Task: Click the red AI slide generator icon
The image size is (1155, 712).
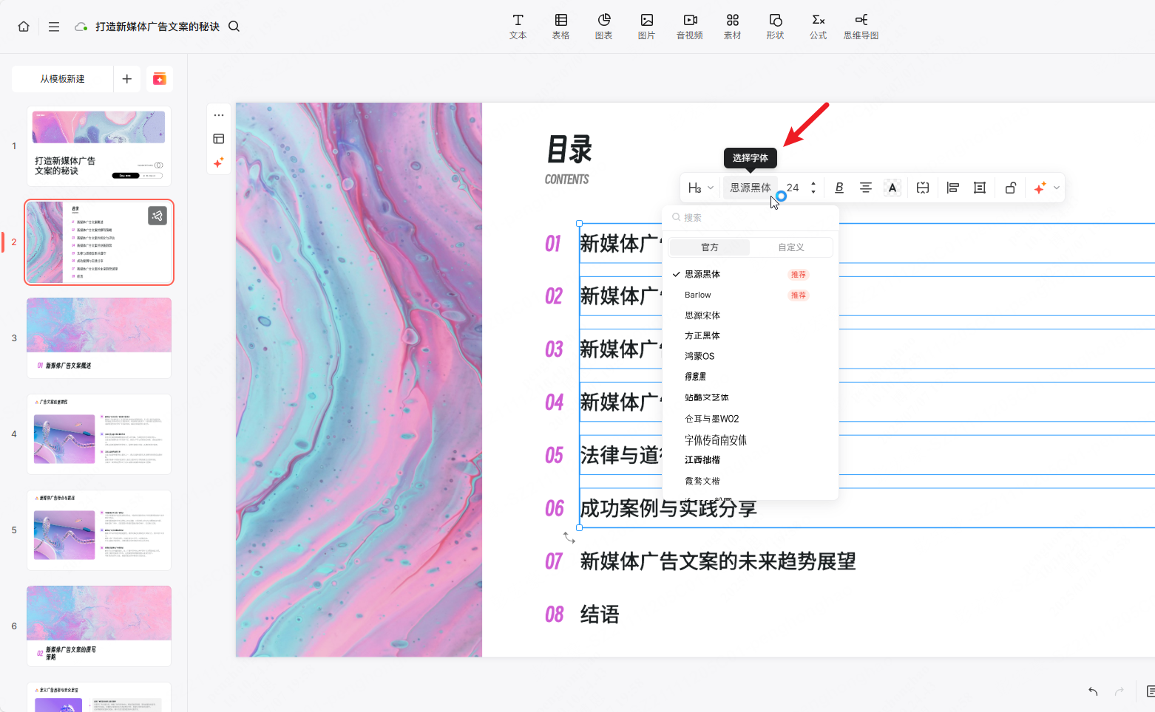Action: point(160,79)
